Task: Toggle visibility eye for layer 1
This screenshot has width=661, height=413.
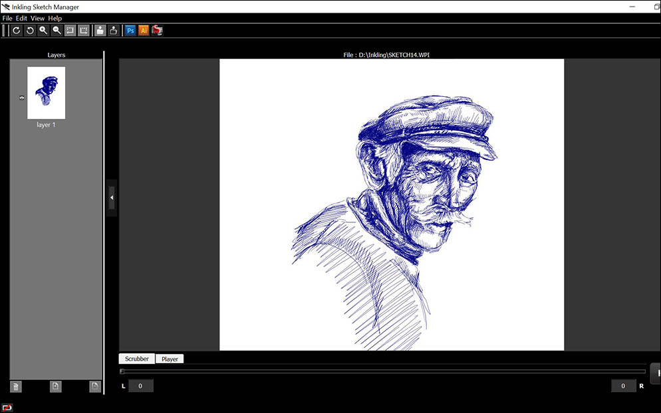Action: pos(22,98)
